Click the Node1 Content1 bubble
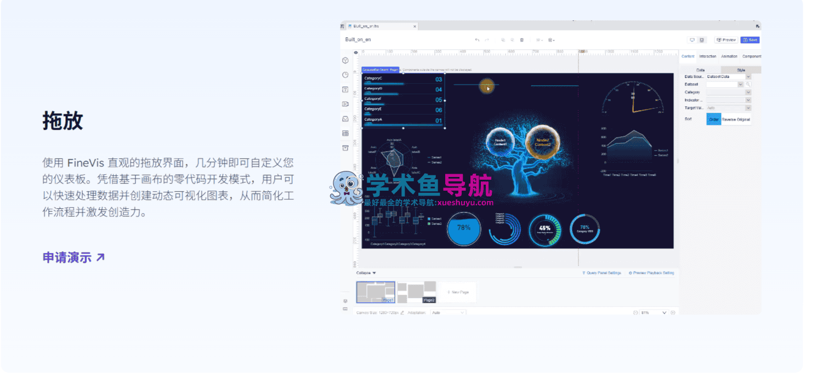The height and width of the screenshot is (378, 823). click(500, 141)
